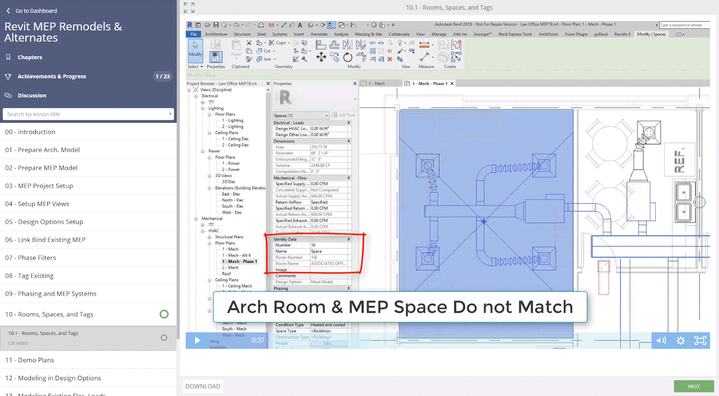Click the Undo arrow icon

pyautogui.click(x=236, y=25)
